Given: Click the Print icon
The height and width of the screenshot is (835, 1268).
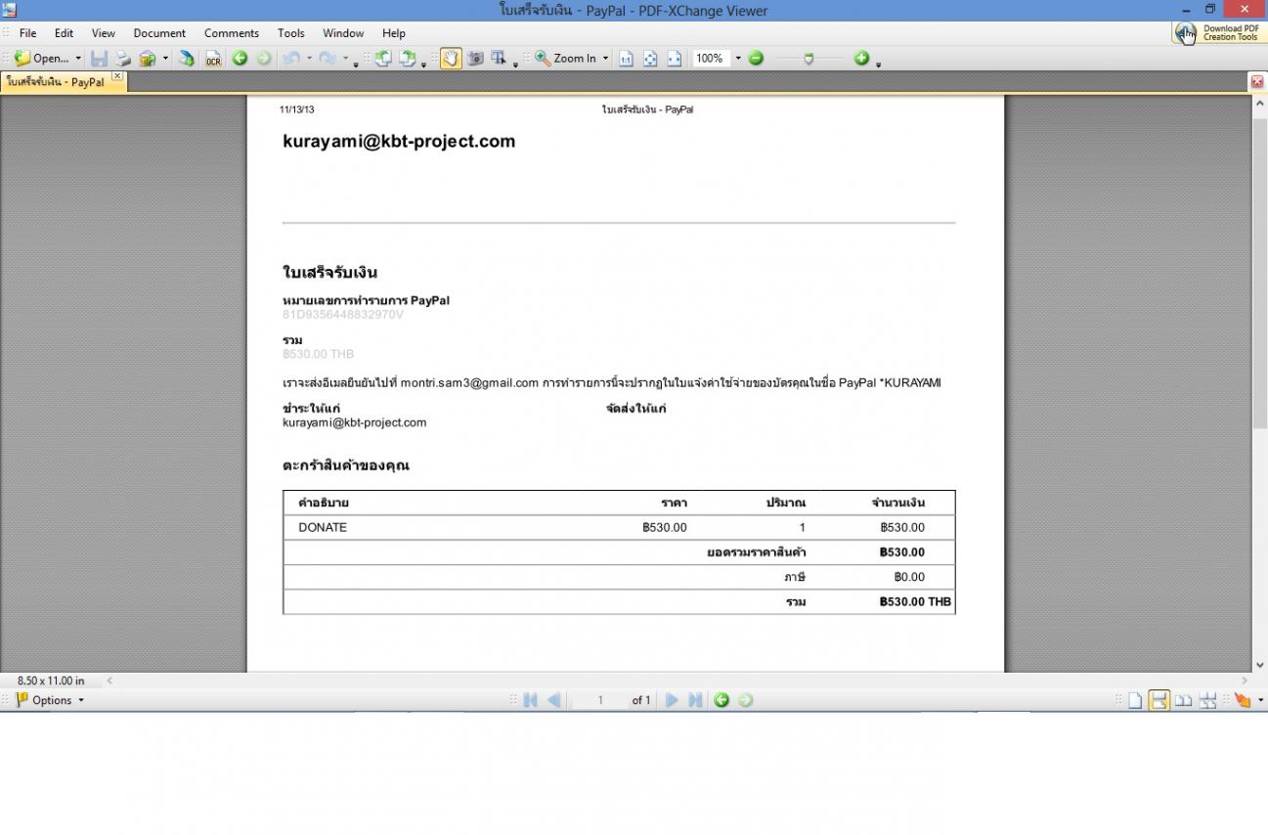Looking at the screenshot, I should click(x=123, y=59).
